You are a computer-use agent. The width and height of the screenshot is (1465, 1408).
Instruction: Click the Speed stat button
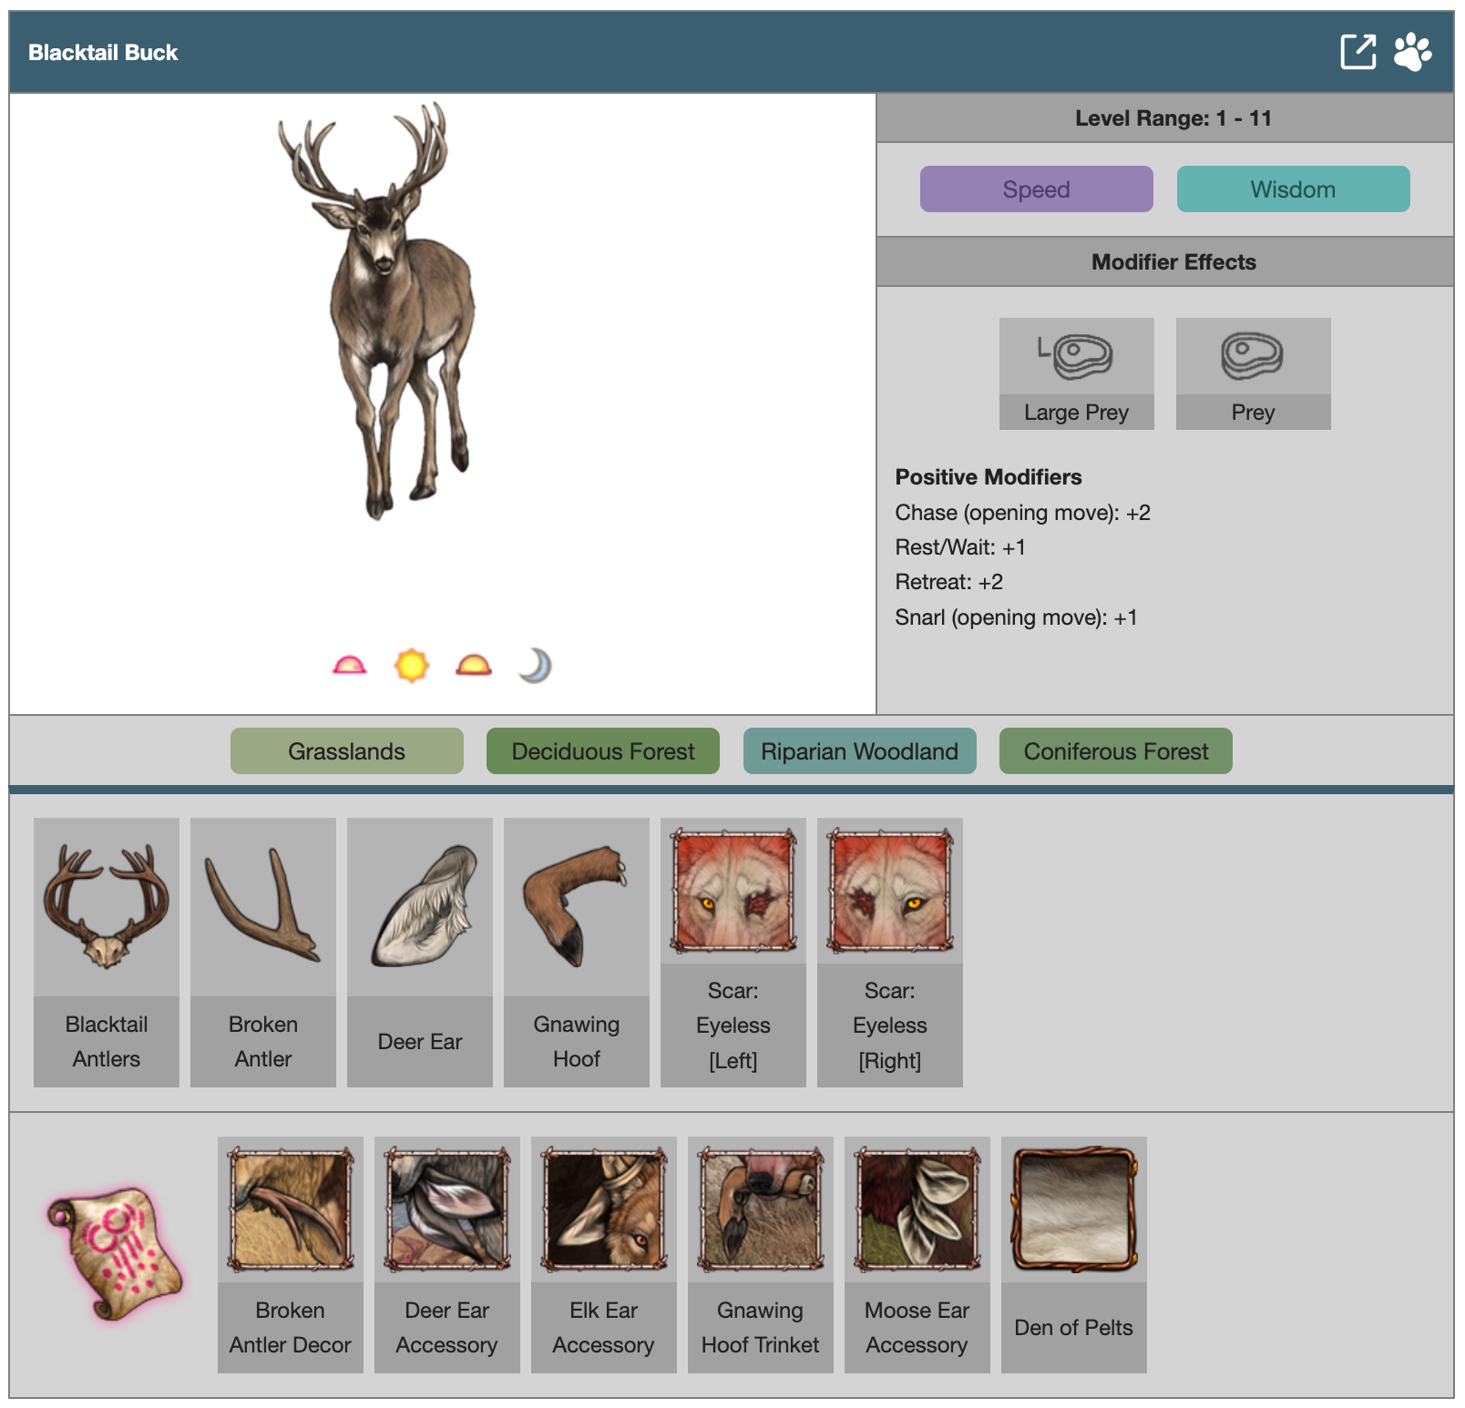click(1036, 189)
